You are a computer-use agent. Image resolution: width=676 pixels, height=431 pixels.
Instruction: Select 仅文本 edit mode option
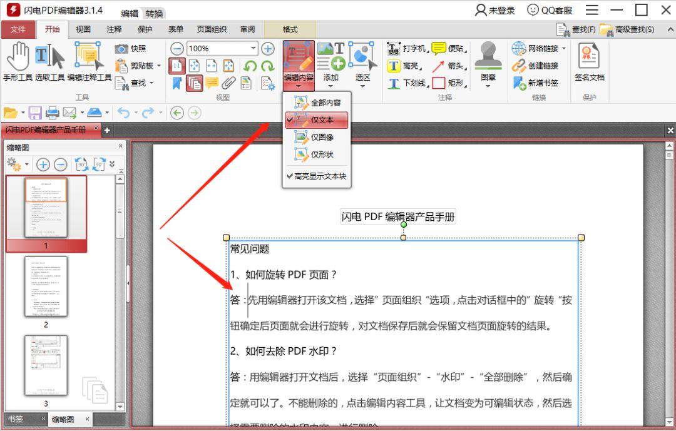coord(317,120)
